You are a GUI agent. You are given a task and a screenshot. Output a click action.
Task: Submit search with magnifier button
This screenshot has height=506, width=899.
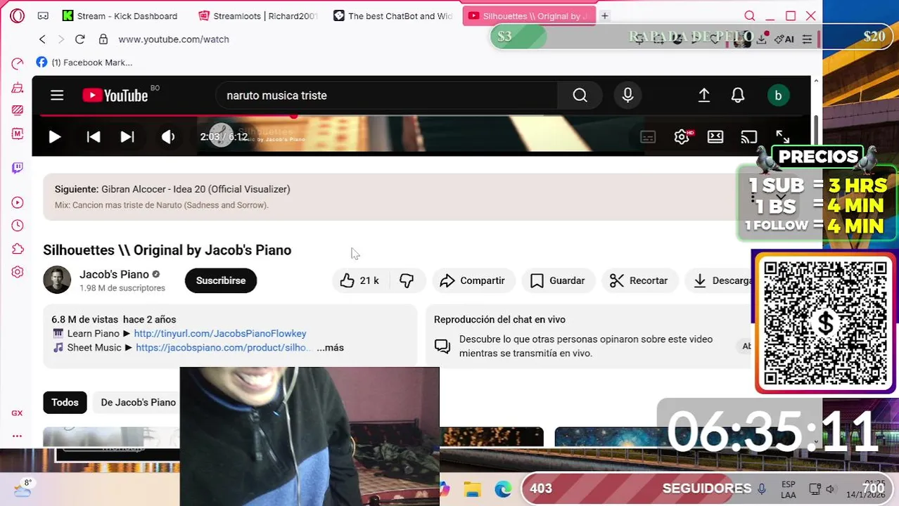tap(580, 96)
